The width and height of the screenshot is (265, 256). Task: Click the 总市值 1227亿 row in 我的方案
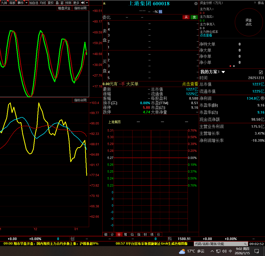click(232, 84)
